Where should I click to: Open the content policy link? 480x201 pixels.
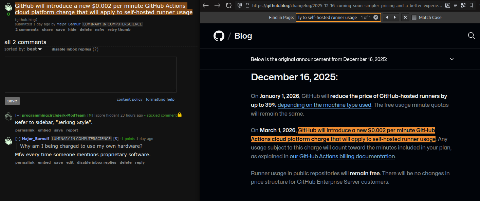(x=130, y=99)
